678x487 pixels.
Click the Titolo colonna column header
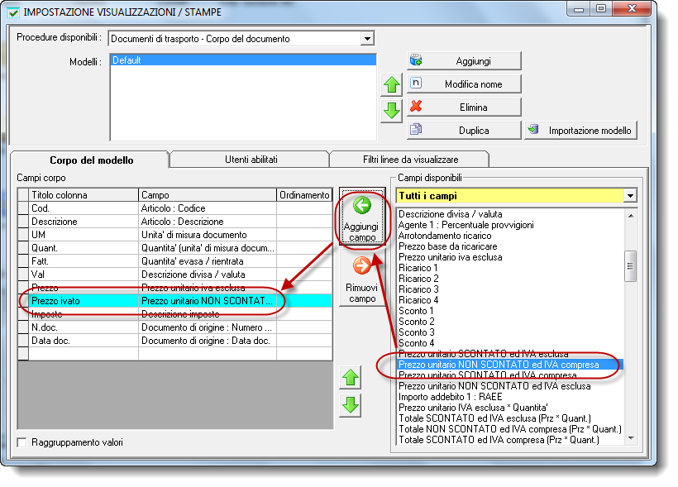pos(84,195)
